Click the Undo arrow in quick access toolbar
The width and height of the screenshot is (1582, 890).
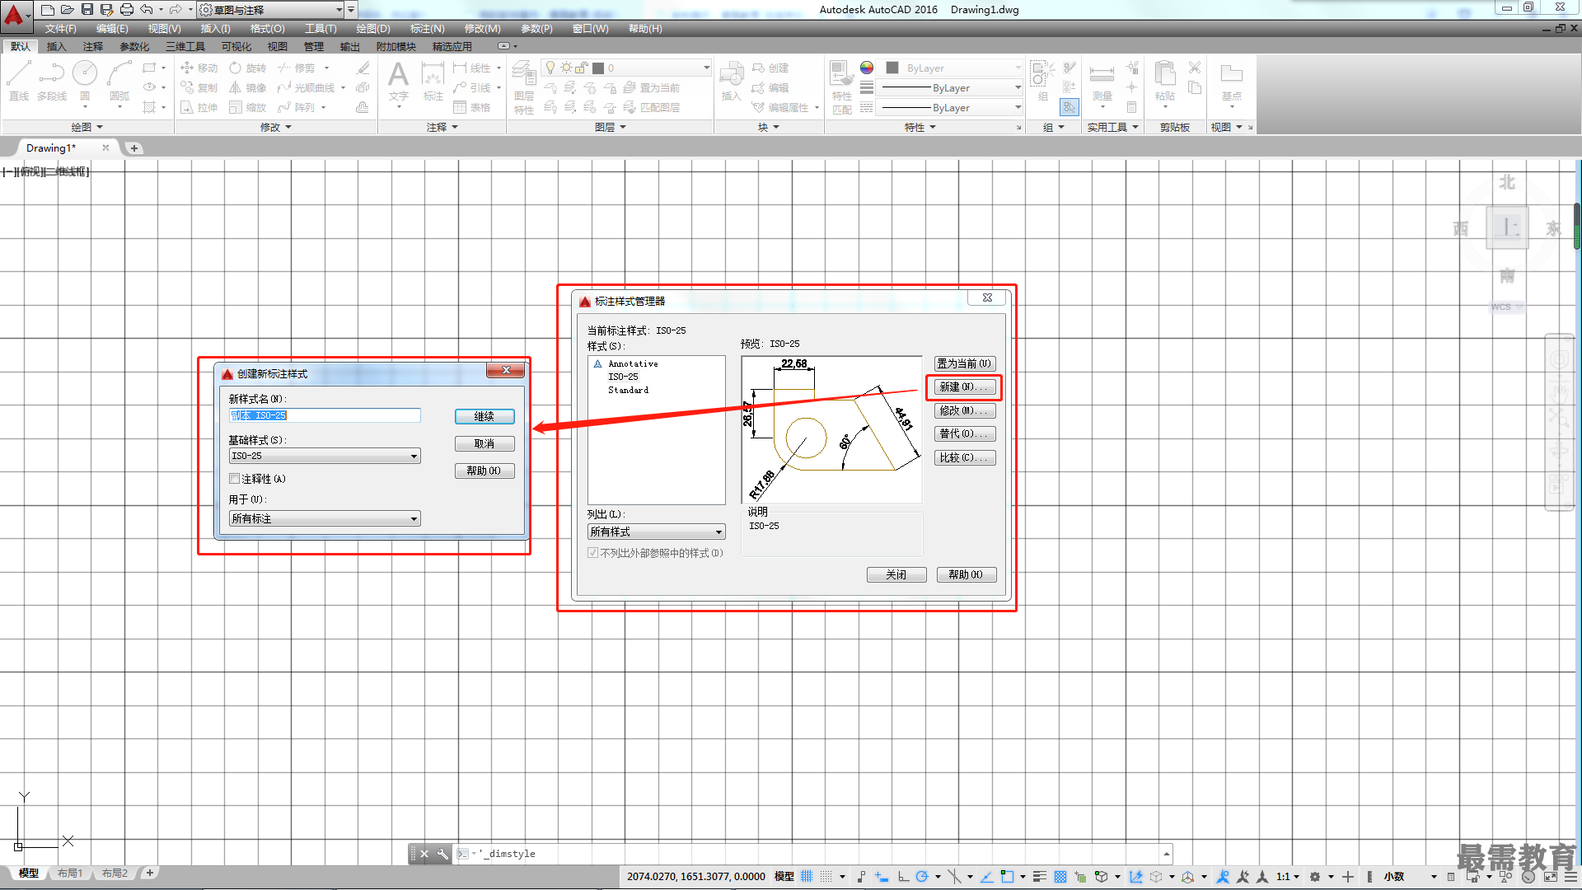pyautogui.click(x=147, y=10)
